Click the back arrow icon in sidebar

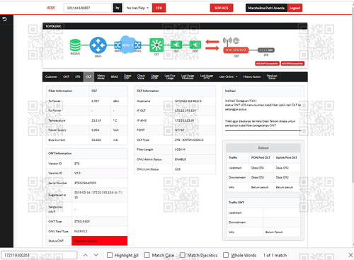pos(4,19)
